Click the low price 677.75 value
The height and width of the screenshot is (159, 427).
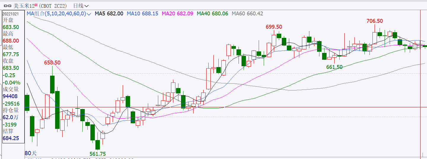(11, 54)
